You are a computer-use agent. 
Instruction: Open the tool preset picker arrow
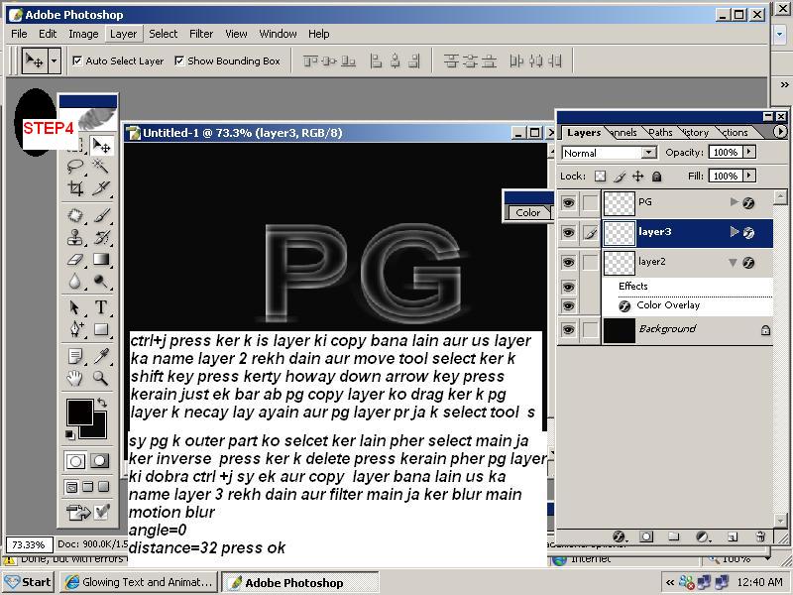coord(55,61)
